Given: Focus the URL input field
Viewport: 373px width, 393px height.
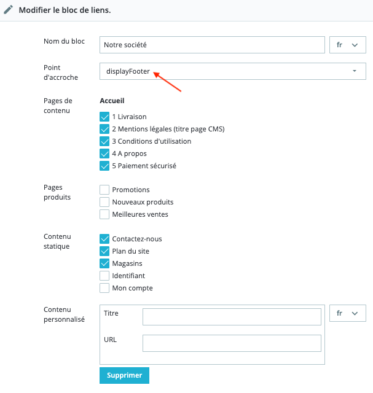Looking at the screenshot, I should (x=232, y=343).
